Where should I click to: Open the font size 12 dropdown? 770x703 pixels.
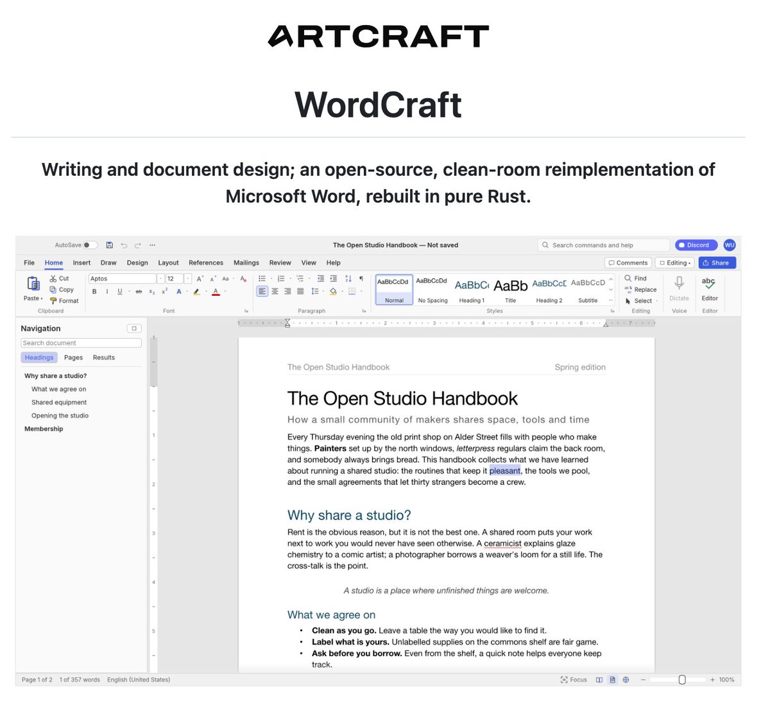(188, 278)
